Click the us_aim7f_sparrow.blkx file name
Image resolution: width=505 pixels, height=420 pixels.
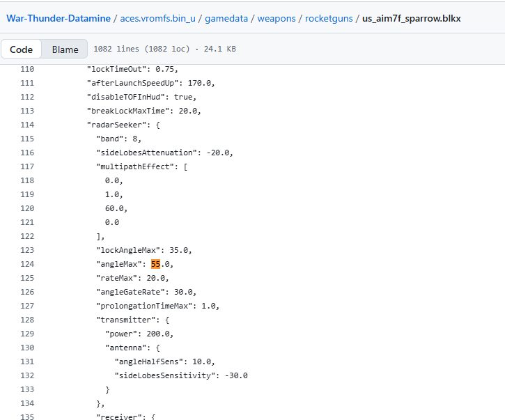click(411, 18)
